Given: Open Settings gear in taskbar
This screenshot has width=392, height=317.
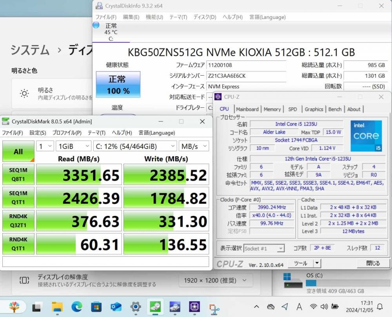Looking at the screenshot, I should pos(136,307).
